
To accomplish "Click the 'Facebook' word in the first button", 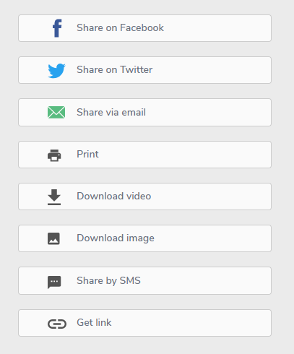I will [142, 27].
